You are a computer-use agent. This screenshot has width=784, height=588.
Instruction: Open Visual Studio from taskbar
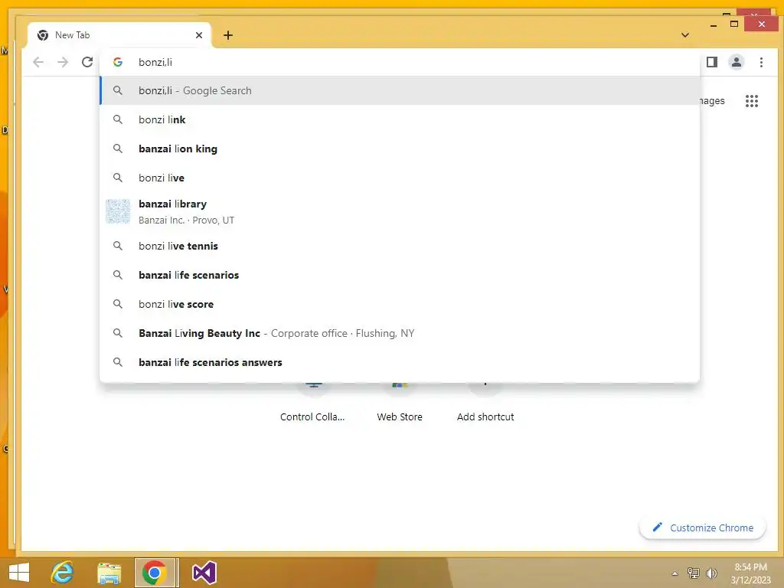pyautogui.click(x=204, y=573)
